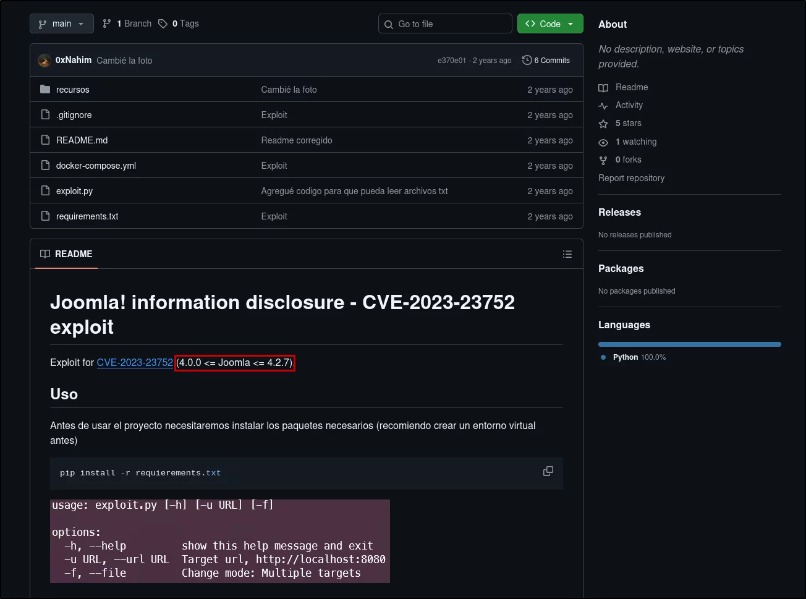The image size is (806, 599).
Task: View the 0 Tags link
Action: pos(179,23)
